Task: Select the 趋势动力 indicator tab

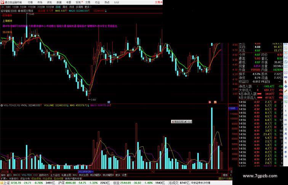Action: (44, 175)
